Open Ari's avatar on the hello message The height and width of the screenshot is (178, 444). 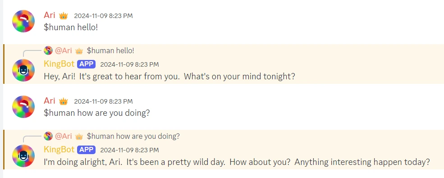tap(23, 21)
